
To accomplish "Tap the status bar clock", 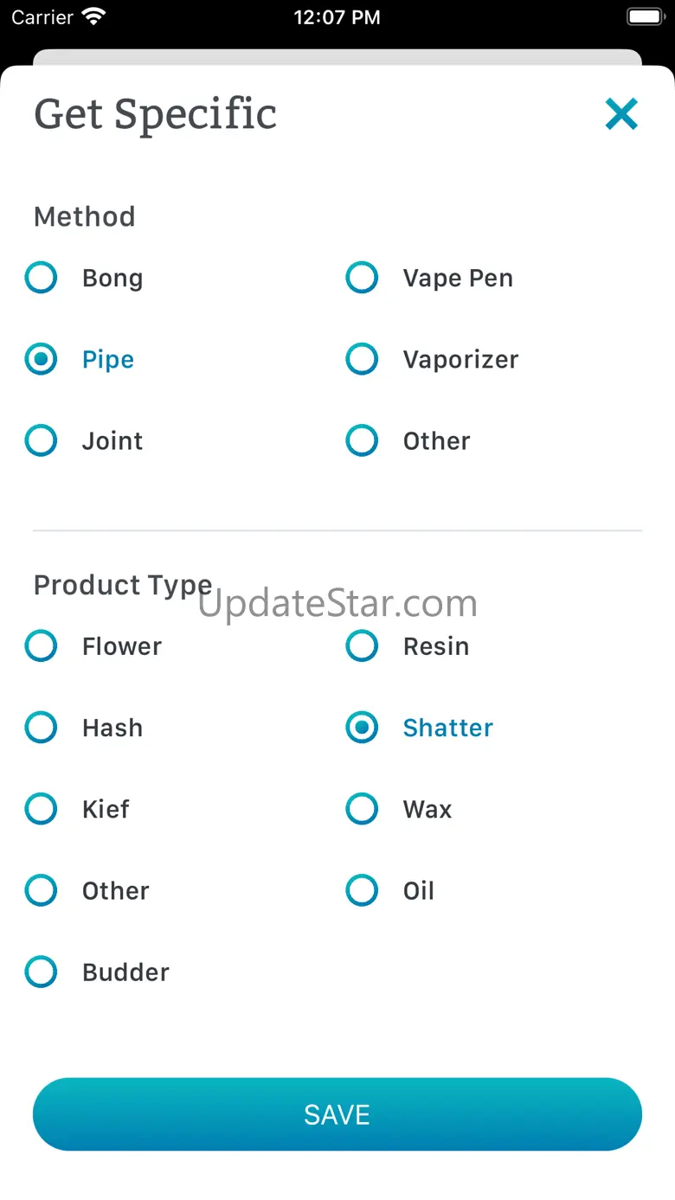I will (337, 17).
